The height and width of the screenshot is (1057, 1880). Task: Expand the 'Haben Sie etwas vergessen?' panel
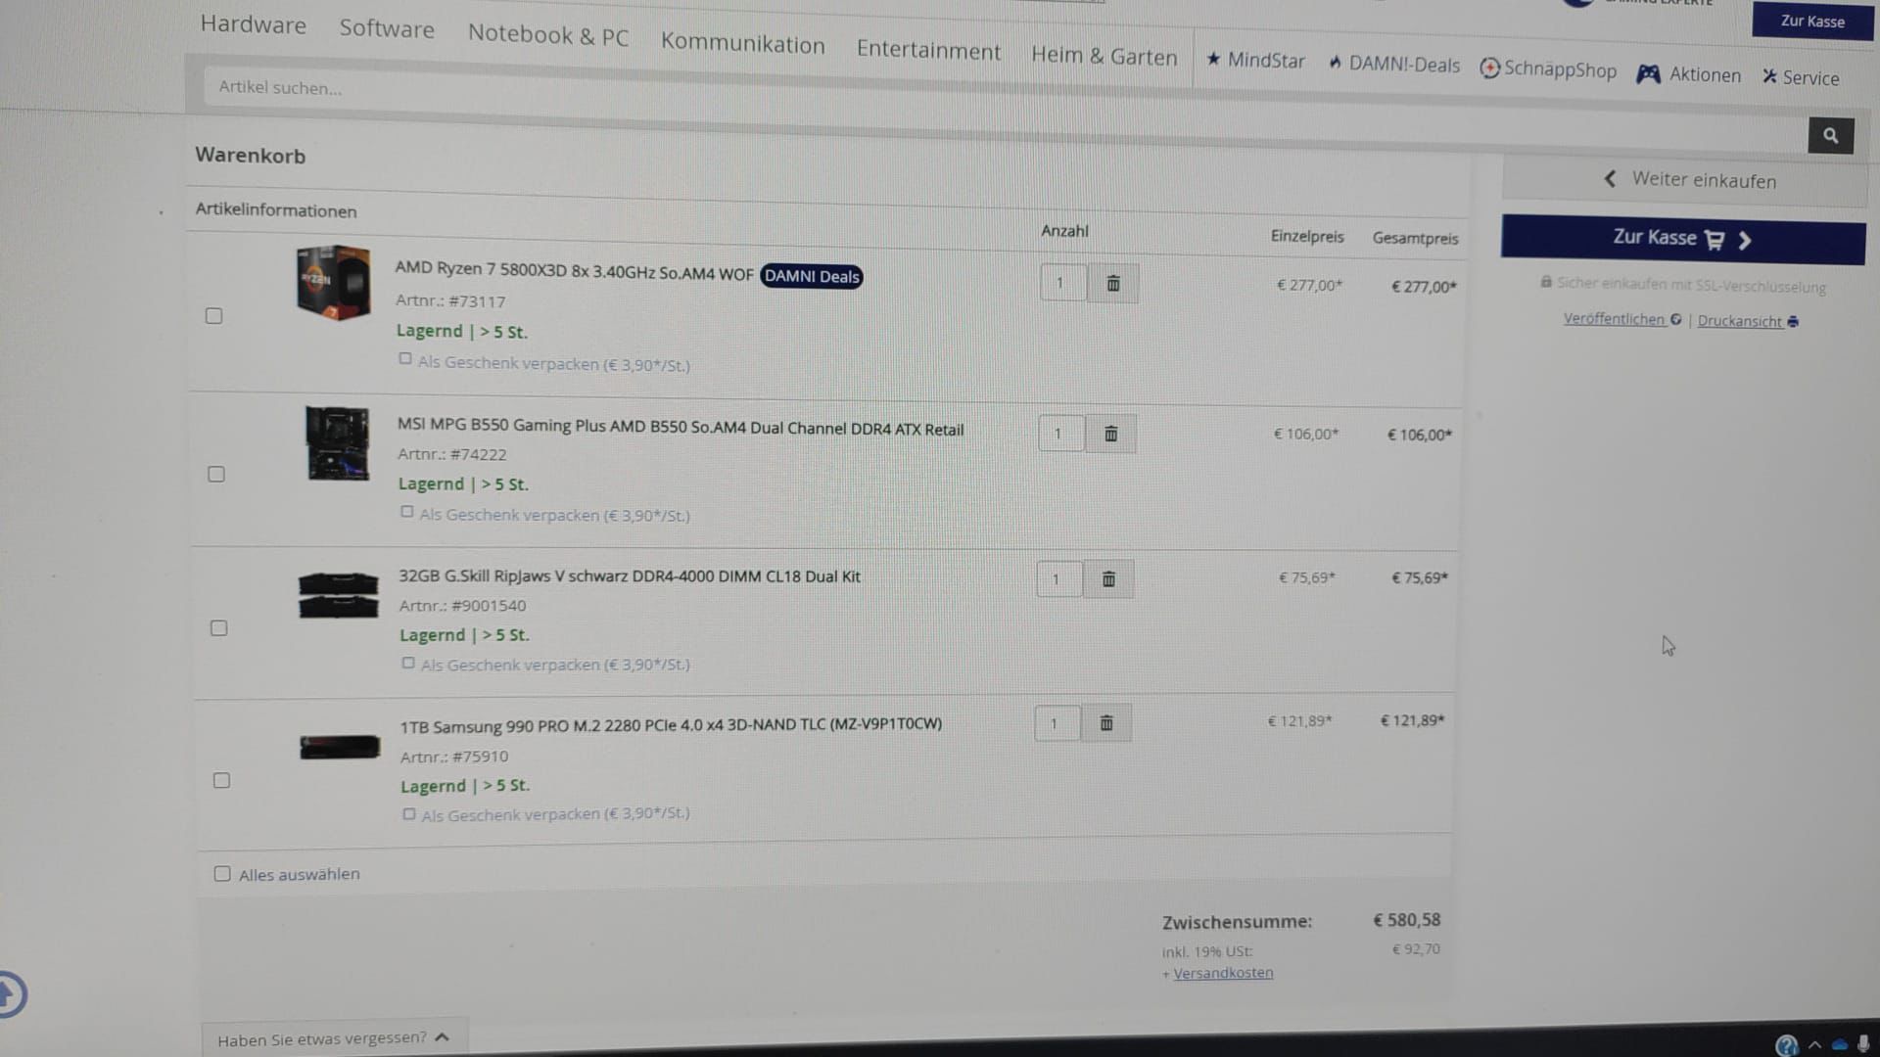pyautogui.click(x=333, y=1038)
